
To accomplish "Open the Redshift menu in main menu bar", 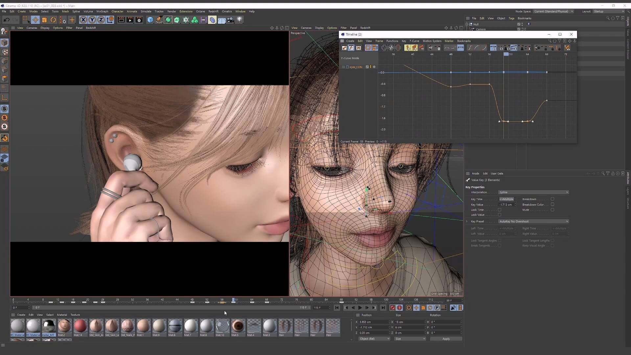I will (213, 11).
